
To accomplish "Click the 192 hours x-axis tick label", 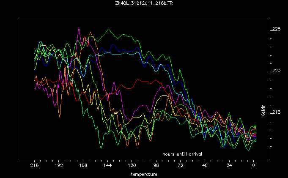I will click(x=59, y=165).
